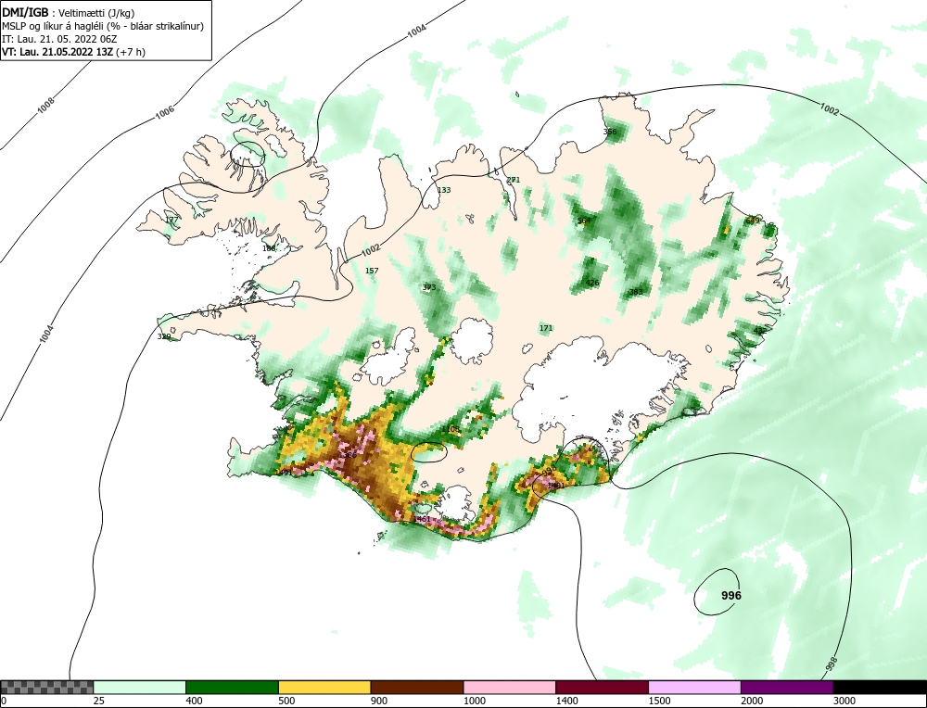Image resolution: width=927 pixels, height=708 pixels.
Task: Click the map value 271
Action: (514, 180)
